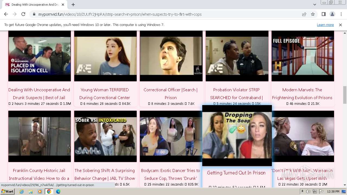The image size is (347, 195).
Task: Open the Correctional Officer Search thumbnail
Action: tap(171, 56)
